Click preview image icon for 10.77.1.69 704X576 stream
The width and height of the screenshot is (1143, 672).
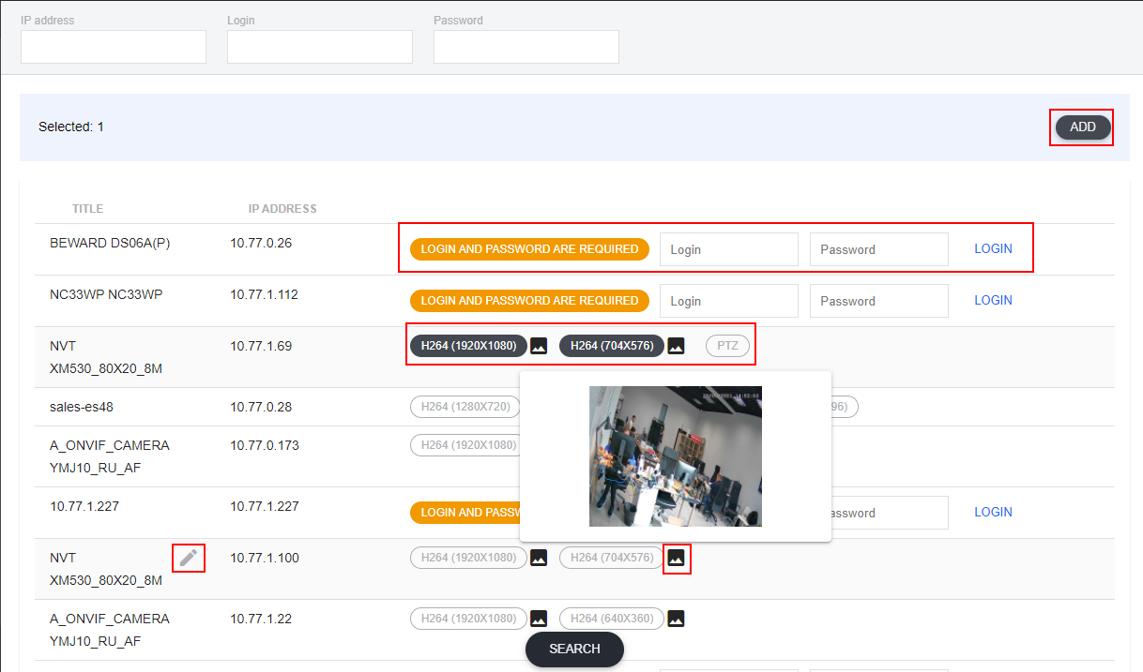point(676,346)
